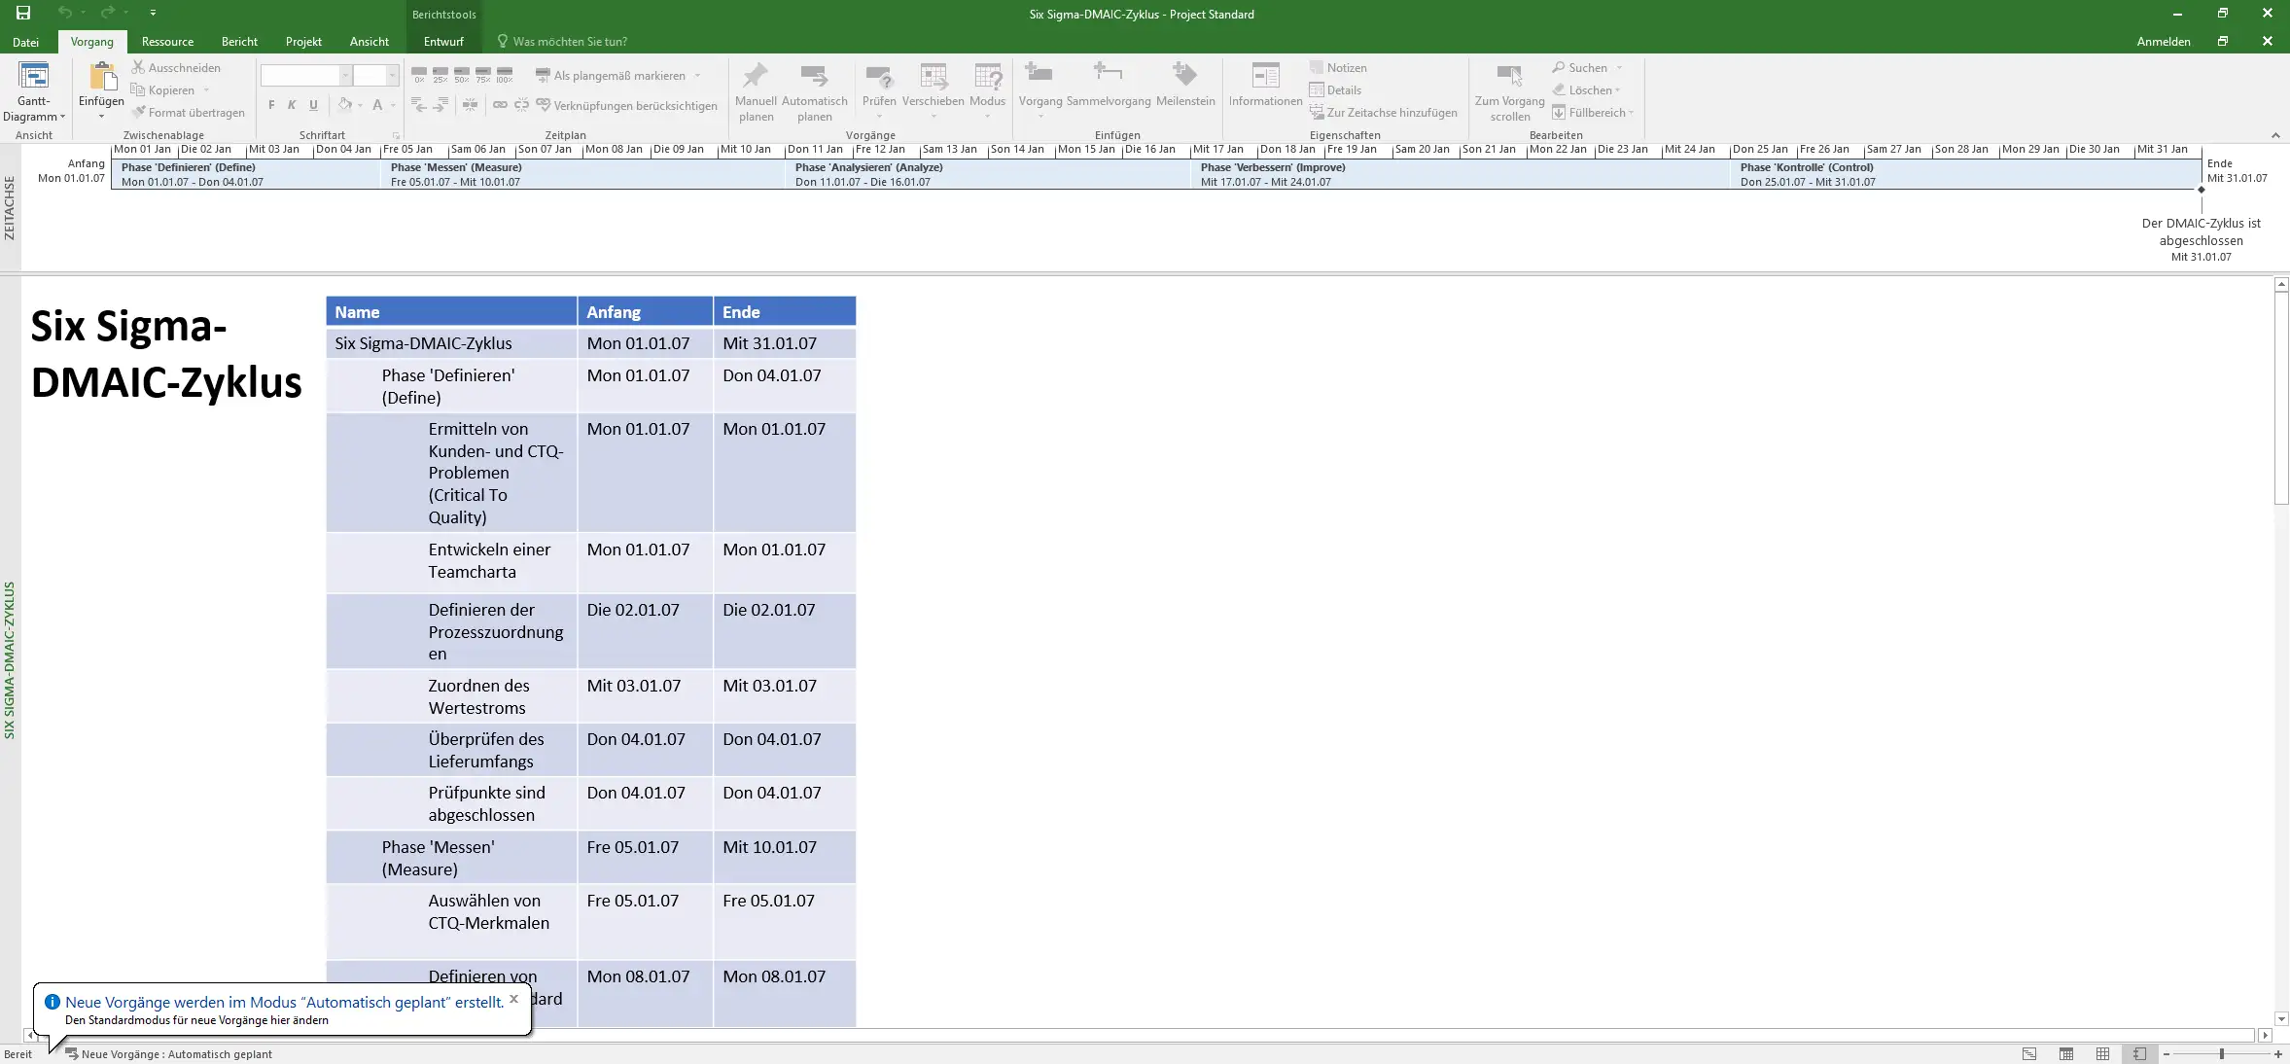Viewport: 2290px width, 1064px height.
Task: Toggle bold formatting button F
Action: click(x=271, y=105)
